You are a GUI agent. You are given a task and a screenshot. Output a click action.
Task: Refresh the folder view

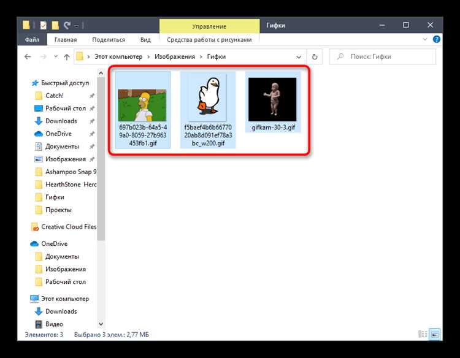[x=315, y=56]
